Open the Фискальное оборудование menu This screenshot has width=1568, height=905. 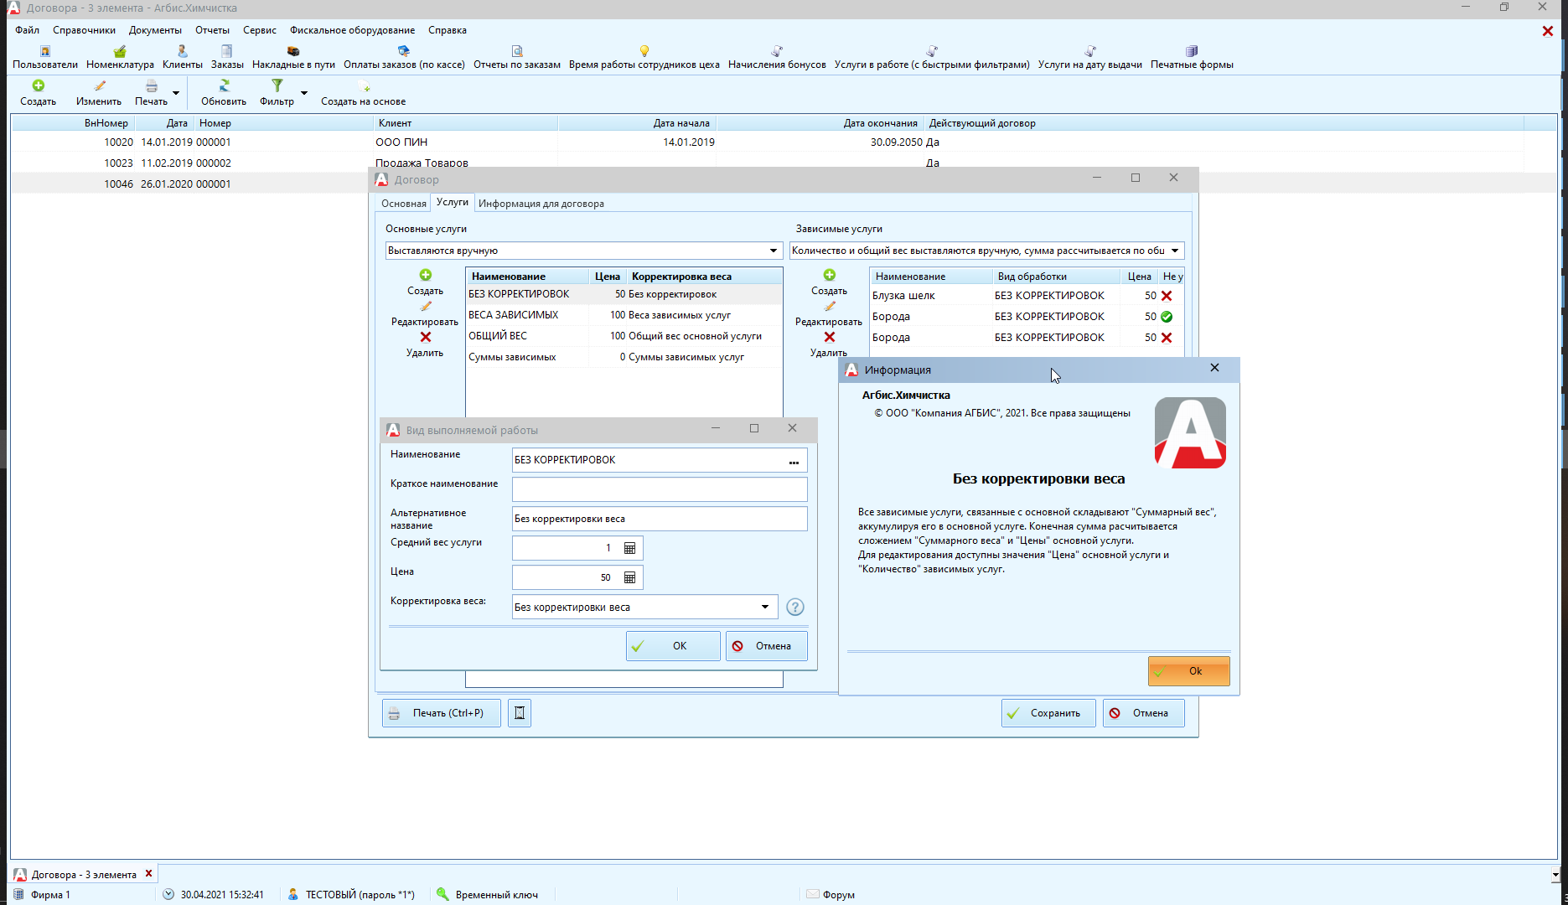click(x=352, y=30)
